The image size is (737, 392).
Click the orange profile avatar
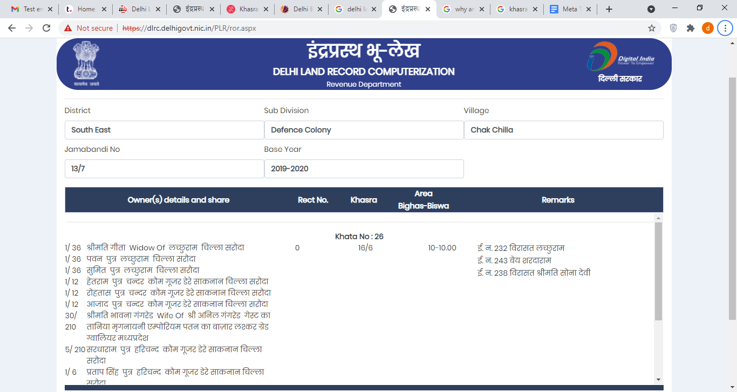click(707, 28)
